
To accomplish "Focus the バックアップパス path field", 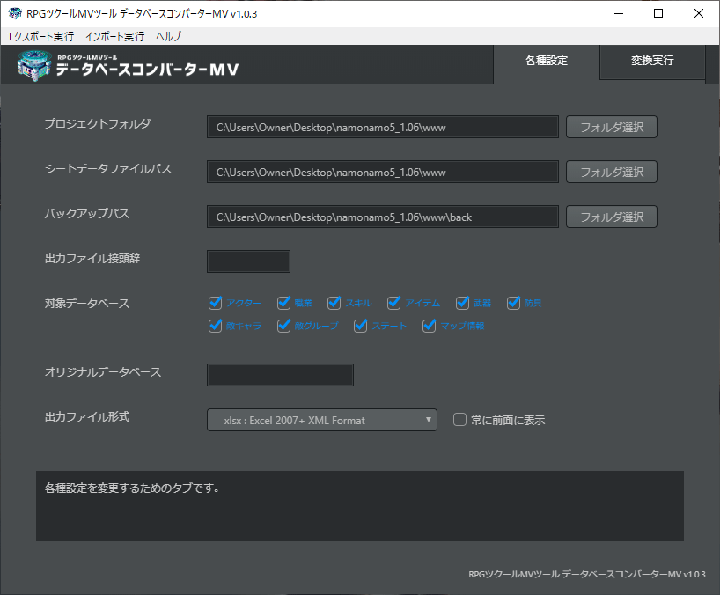I will [383, 217].
